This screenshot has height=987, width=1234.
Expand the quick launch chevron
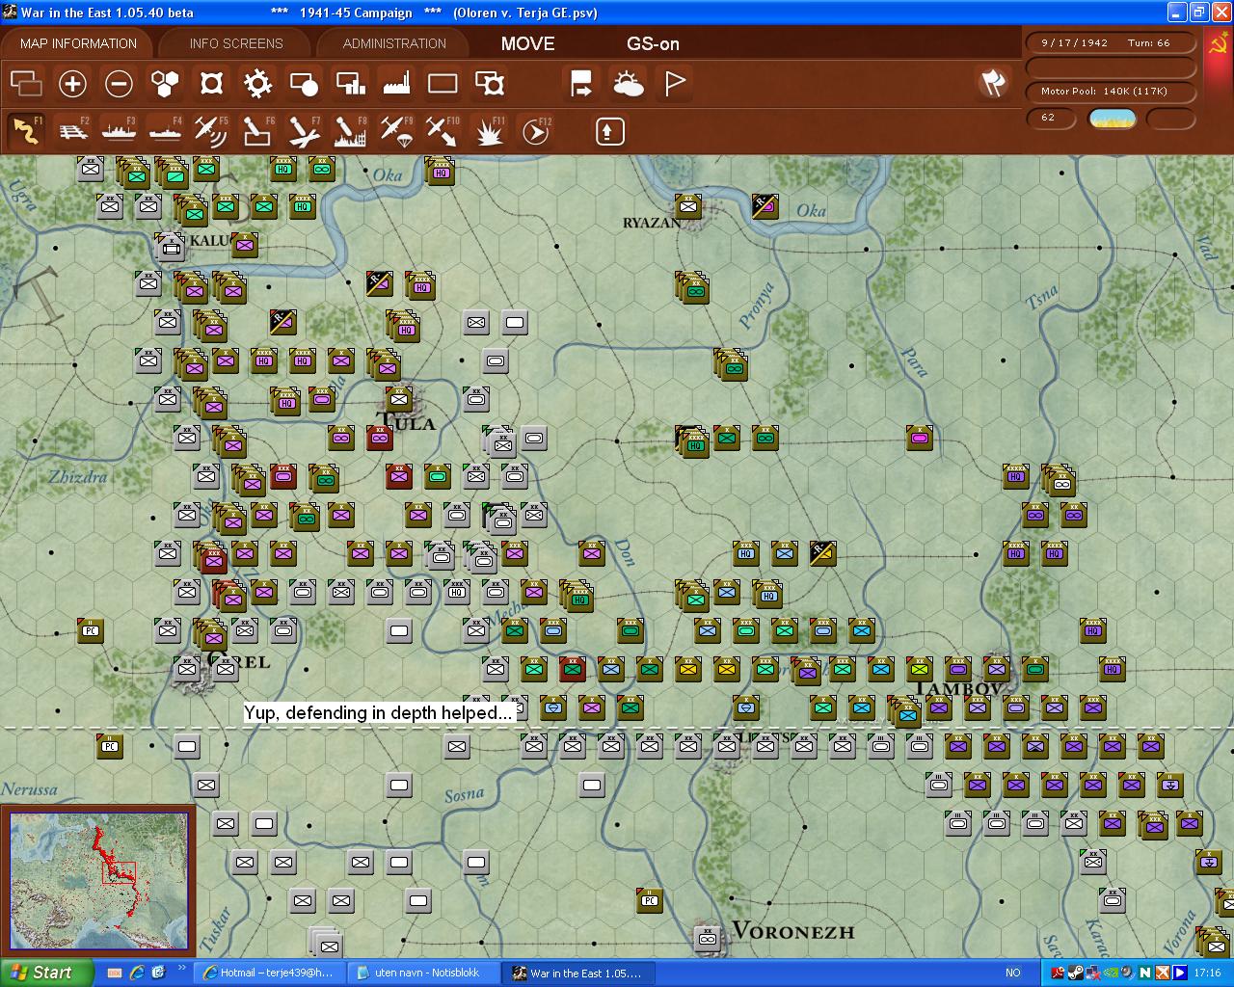181,968
